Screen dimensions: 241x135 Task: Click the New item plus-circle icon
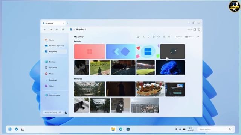coord(138,37)
